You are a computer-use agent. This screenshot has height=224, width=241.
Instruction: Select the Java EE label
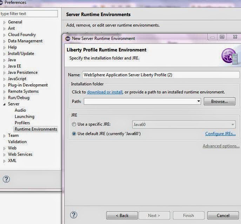(14, 66)
